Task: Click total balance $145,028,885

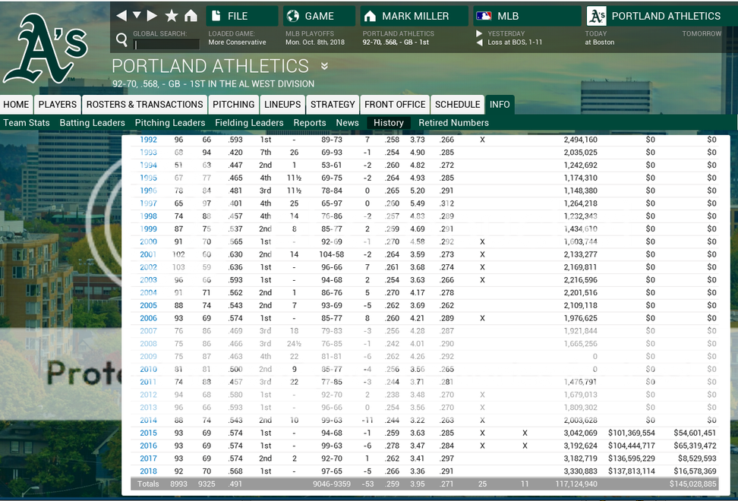Action: pos(692,484)
